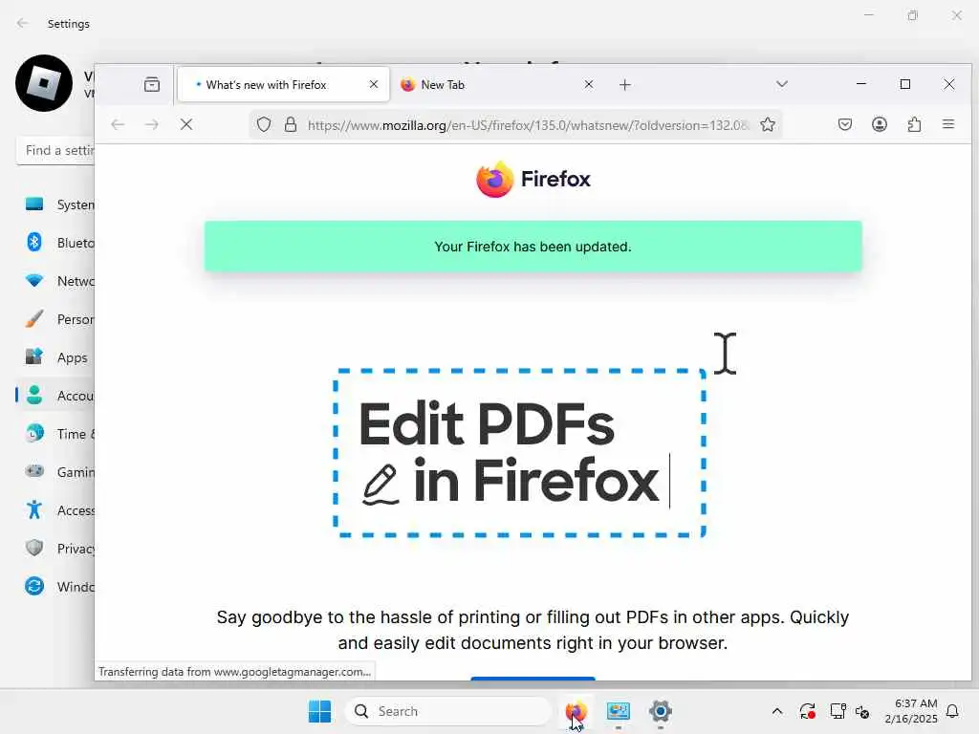This screenshot has height=734, width=979.
Task: Click the network display tray icon
Action: [x=838, y=711]
